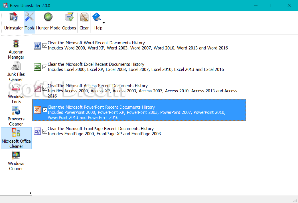Open Browsers Cleaner globe icon
Image resolution: width=298 pixels, height=203 pixels.
coord(16,110)
